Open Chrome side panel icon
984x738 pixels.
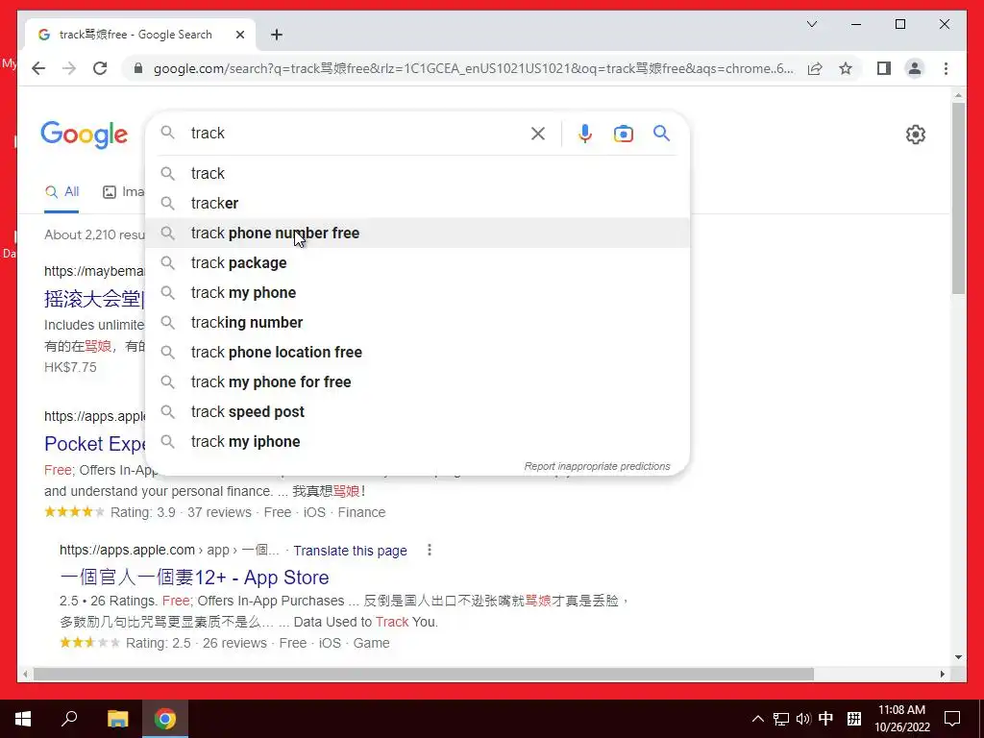tap(884, 68)
